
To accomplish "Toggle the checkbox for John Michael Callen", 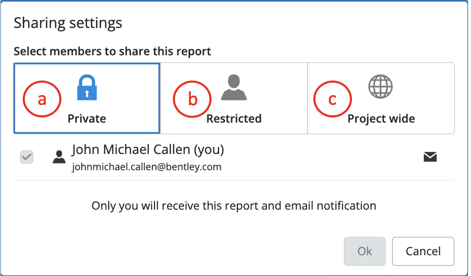I will click(27, 157).
